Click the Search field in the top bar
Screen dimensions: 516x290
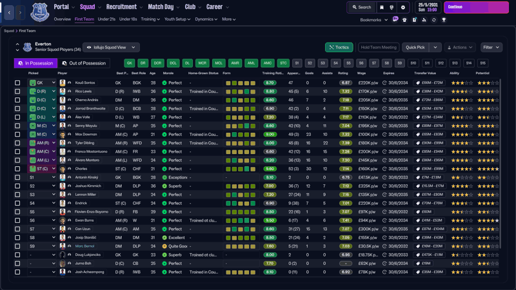pyautogui.click(x=361, y=7)
